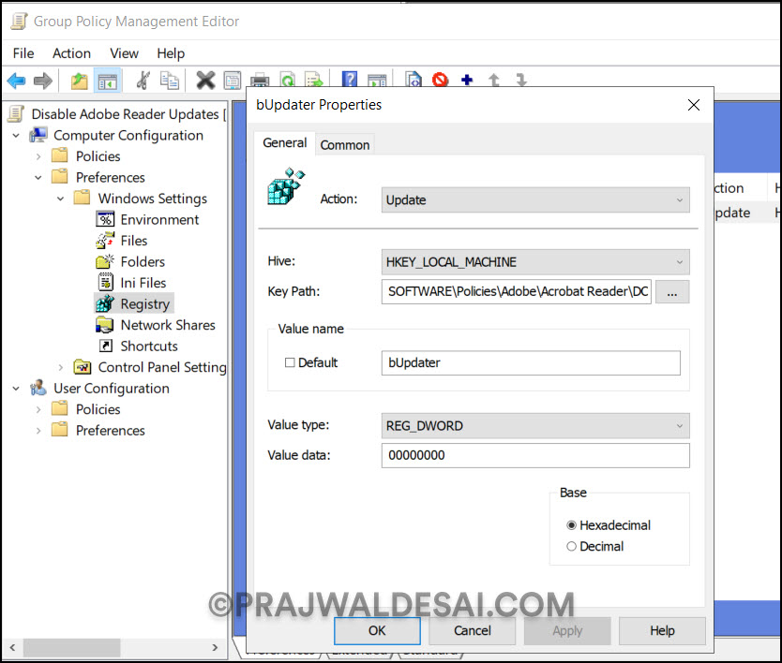The image size is (782, 663).
Task: Click the Move item down arrow icon
Action: click(521, 80)
